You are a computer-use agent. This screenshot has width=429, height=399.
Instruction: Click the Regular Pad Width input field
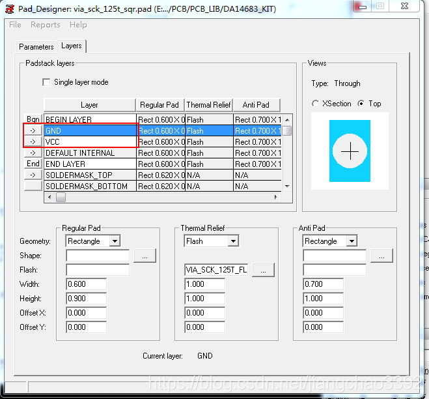(86, 284)
